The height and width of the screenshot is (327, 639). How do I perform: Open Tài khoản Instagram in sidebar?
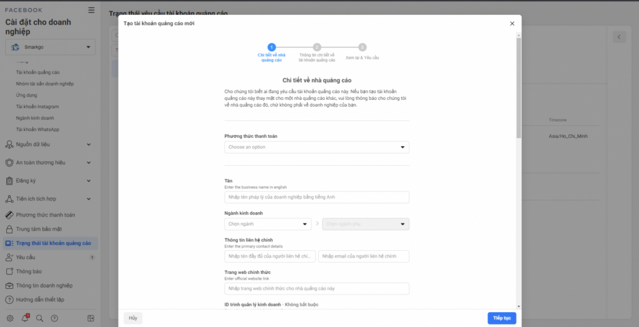pos(38,107)
